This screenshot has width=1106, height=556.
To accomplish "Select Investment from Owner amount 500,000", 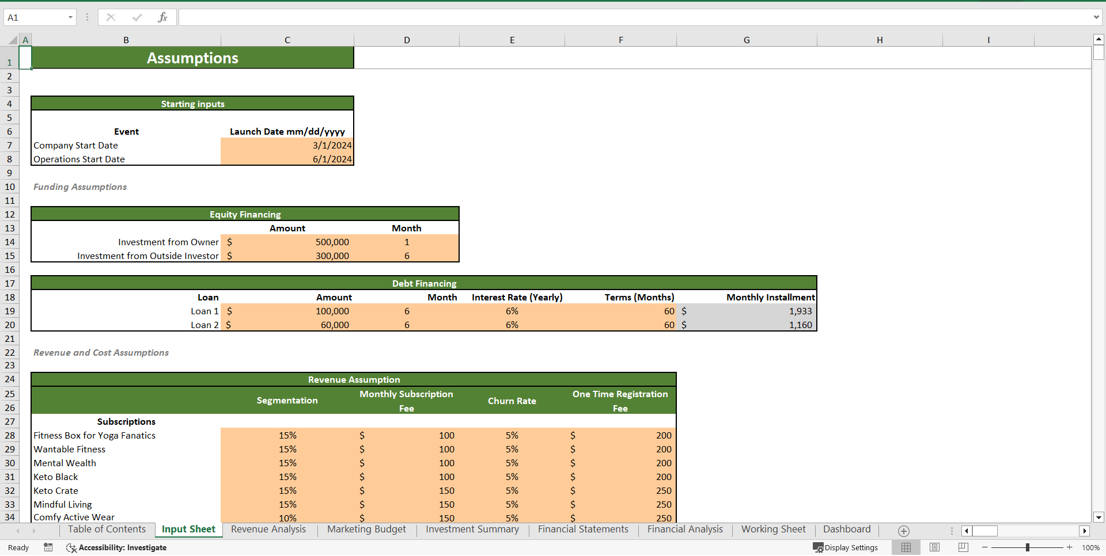I will (x=287, y=242).
